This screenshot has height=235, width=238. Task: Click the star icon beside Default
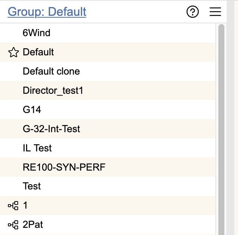coord(14,52)
